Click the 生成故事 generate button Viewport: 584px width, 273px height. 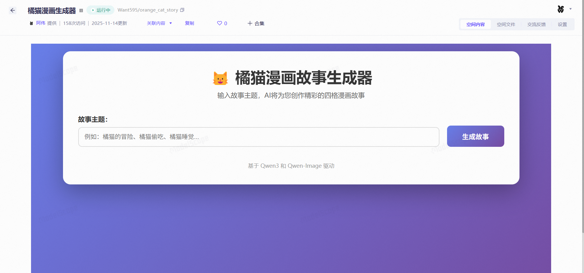pyautogui.click(x=475, y=136)
